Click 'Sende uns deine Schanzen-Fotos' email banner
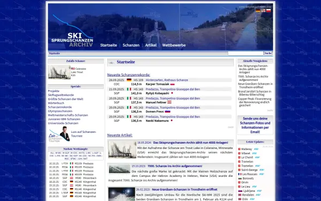The image size is (321, 201). 255,125
